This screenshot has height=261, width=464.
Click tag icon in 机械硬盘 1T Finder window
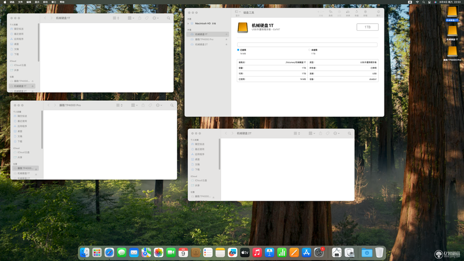click(147, 18)
